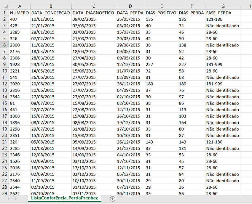The width and height of the screenshot is (252, 204).
Task: Select row 6 by its row header
Action: click(x=4, y=45)
